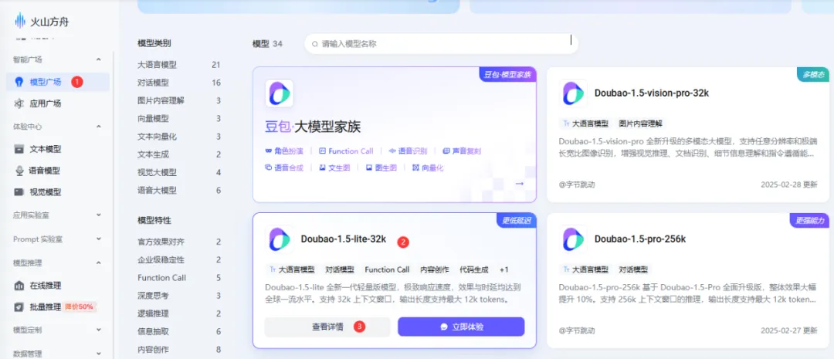Open the Doubao-1.5-pro-256k title

coord(640,239)
